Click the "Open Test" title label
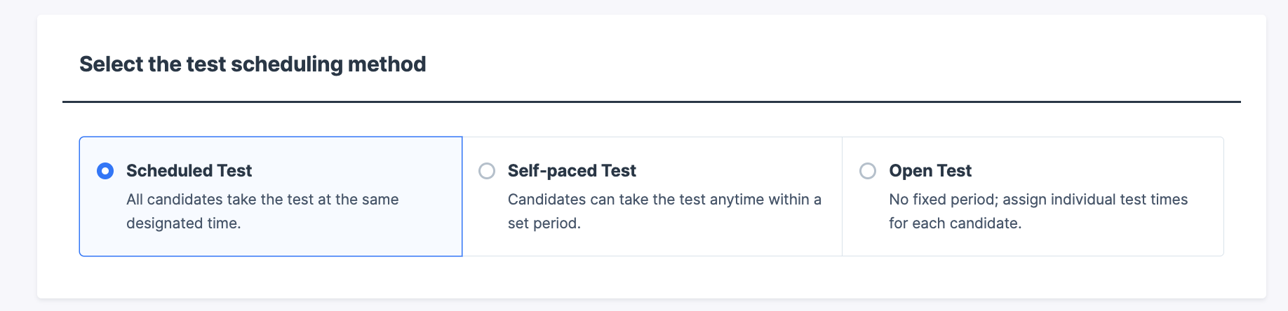 point(930,171)
